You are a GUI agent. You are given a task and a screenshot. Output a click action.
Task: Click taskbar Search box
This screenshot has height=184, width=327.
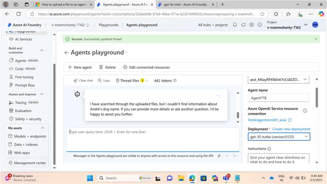click(124, 178)
